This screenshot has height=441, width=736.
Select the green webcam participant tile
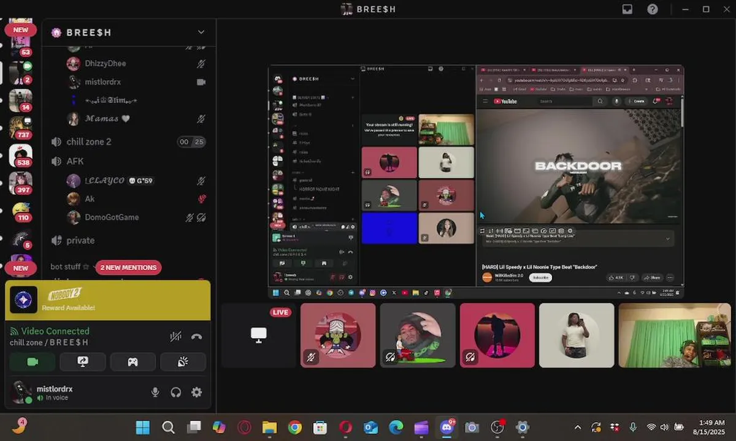[675, 336]
